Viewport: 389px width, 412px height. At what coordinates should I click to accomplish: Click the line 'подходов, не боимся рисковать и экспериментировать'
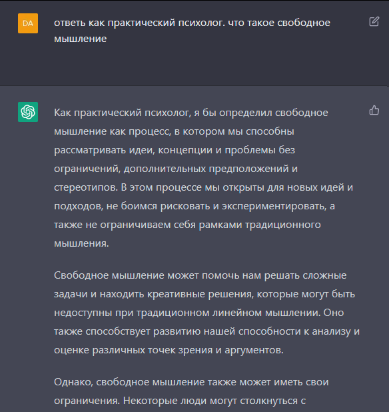pyautogui.click(x=195, y=206)
